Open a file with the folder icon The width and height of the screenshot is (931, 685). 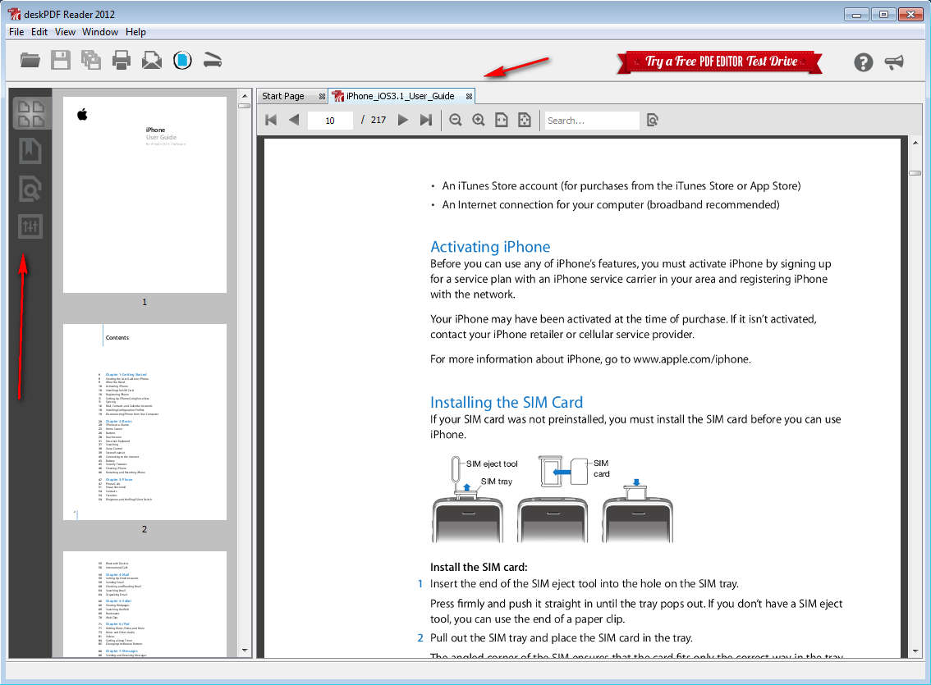coord(30,61)
